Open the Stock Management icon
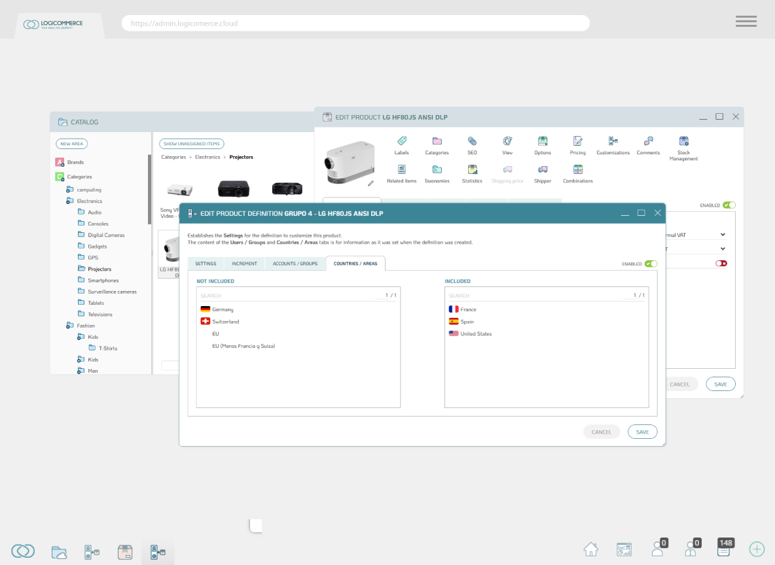 (683, 148)
